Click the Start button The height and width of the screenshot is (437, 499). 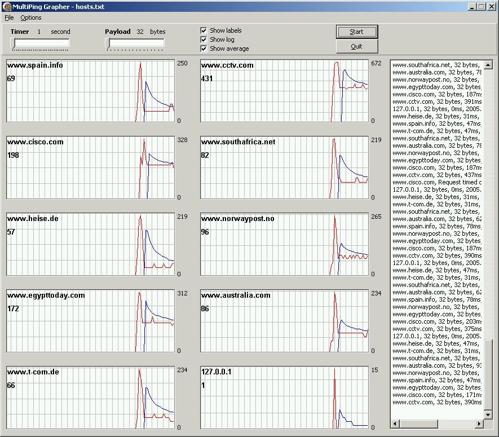(357, 32)
